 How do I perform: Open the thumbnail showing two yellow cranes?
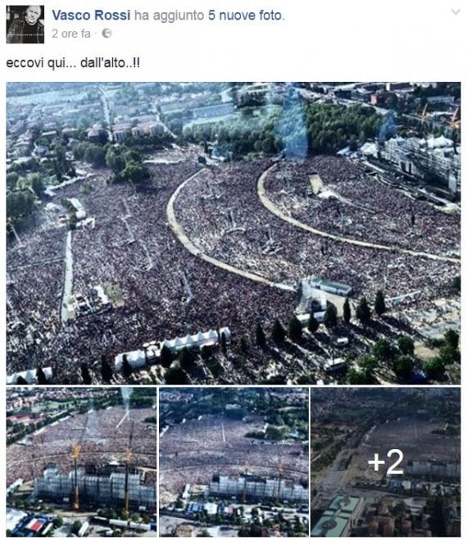coord(81,461)
